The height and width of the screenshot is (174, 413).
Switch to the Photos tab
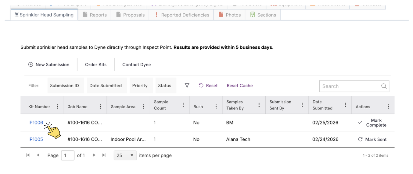coord(229,15)
